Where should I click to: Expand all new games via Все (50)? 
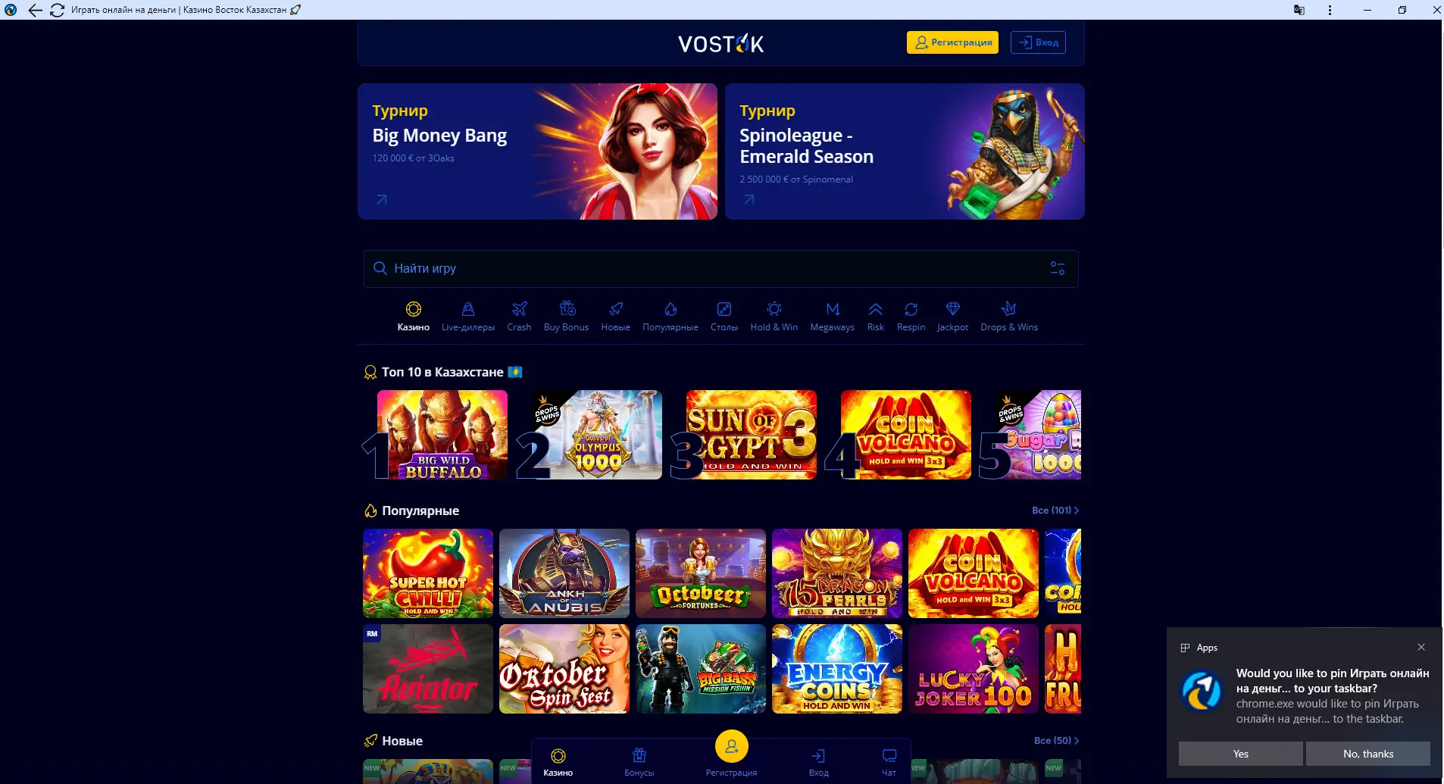coord(1057,740)
